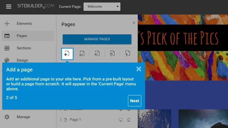Select the colorful painted banner image
The height and width of the screenshot is (128, 228).
click(183, 66)
